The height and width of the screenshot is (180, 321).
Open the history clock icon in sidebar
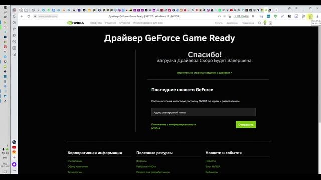click(14, 23)
